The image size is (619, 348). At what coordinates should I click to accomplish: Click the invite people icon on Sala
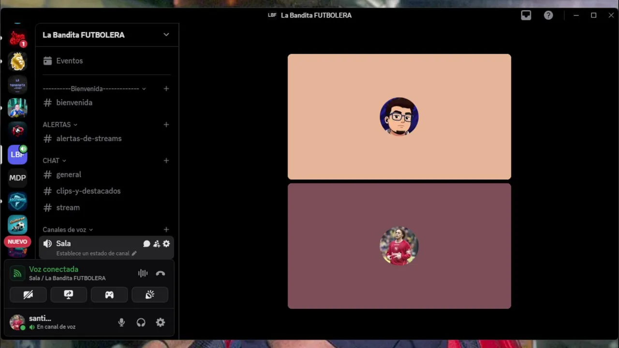(157, 244)
